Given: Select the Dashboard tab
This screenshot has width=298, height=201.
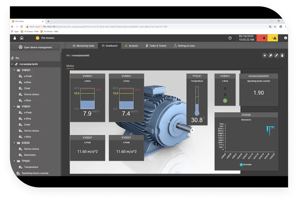Looking at the screenshot, I should [110, 46].
